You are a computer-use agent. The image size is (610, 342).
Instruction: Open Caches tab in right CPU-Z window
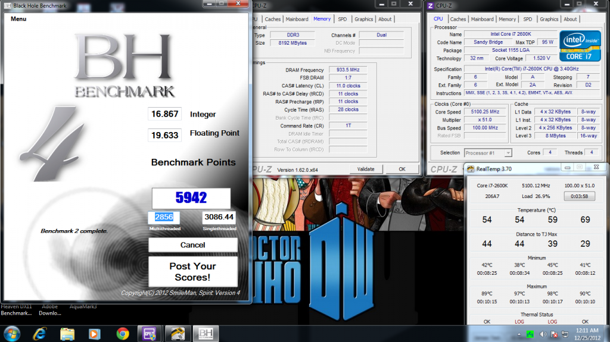tap(458, 19)
